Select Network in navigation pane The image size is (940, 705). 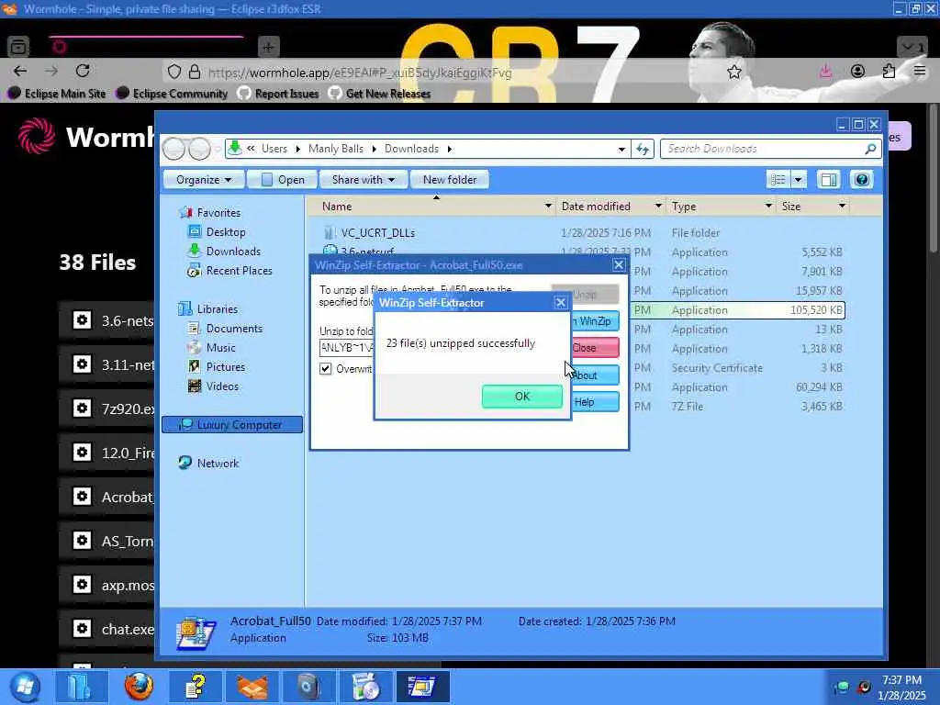click(x=218, y=463)
